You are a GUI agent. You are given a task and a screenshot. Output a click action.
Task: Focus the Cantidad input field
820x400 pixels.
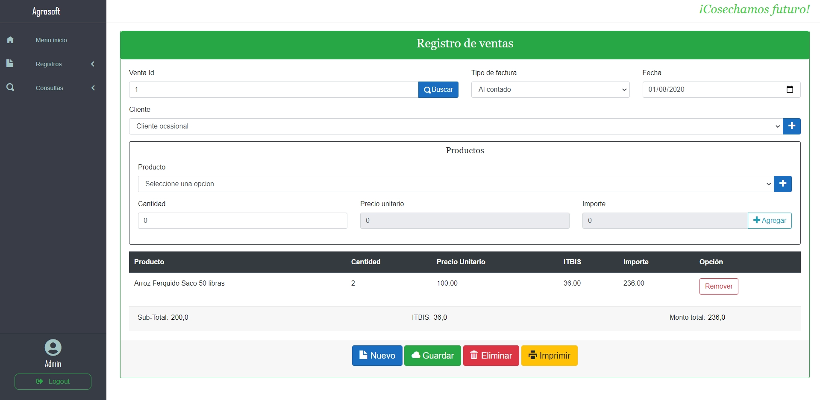[243, 221]
